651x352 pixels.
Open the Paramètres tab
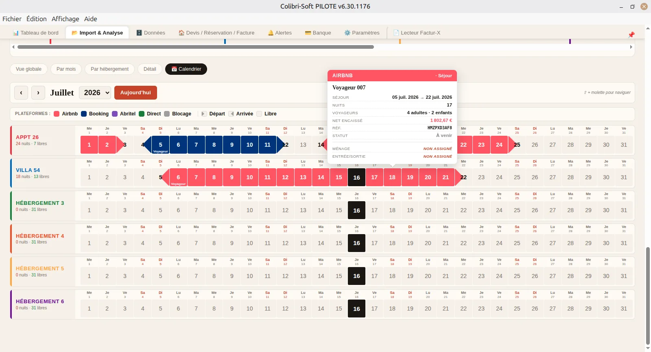[362, 33]
